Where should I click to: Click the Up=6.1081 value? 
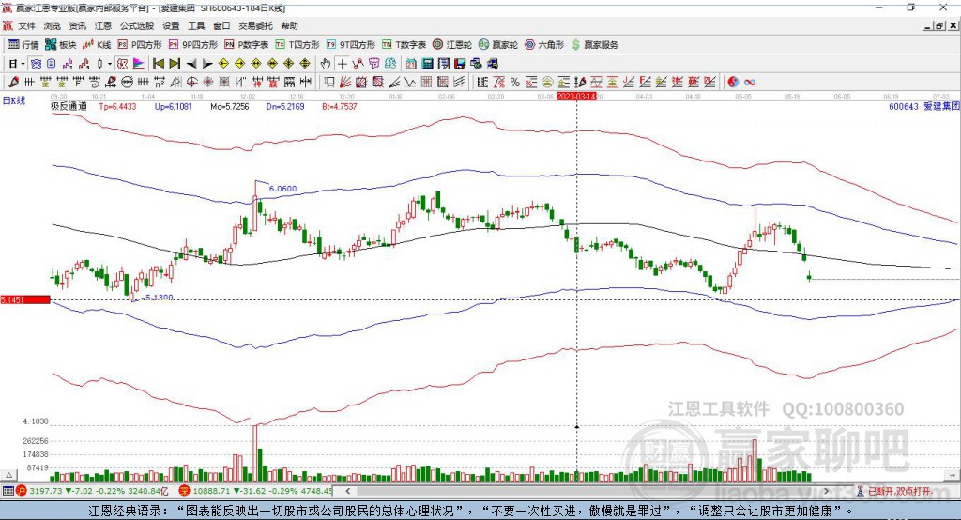pyautogui.click(x=174, y=106)
